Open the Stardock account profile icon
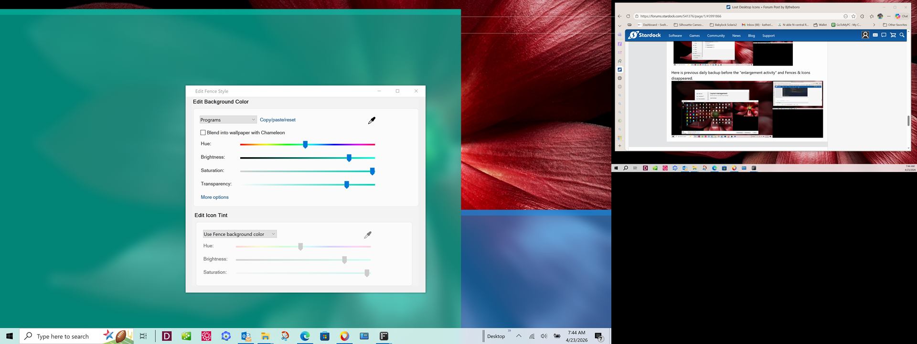The height and width of the screenshot is (344, 917). point(865,35)
